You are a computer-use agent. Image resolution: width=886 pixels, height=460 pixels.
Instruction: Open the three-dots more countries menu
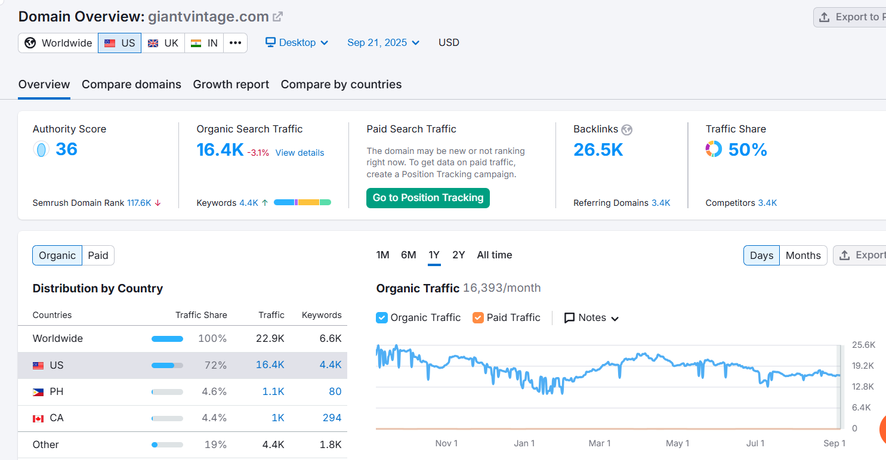(235, 43)
